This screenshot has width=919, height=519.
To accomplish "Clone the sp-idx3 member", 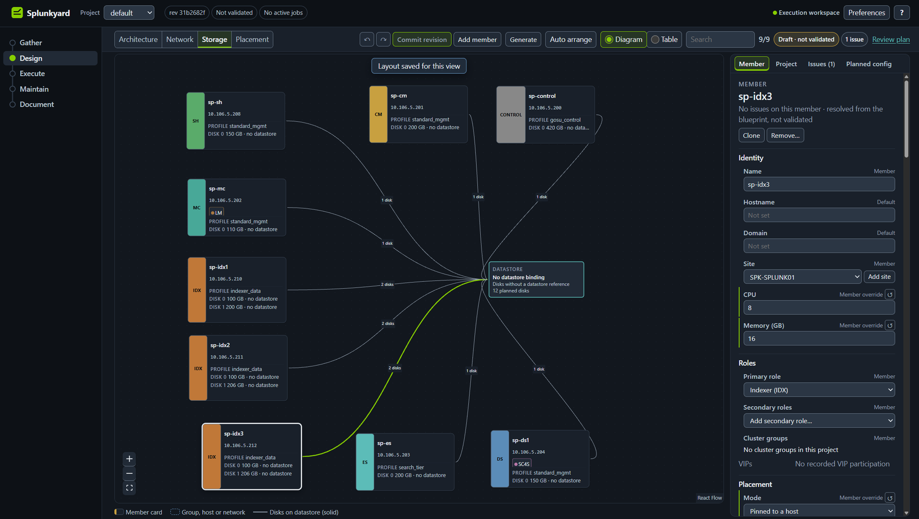I will point(751,135).
